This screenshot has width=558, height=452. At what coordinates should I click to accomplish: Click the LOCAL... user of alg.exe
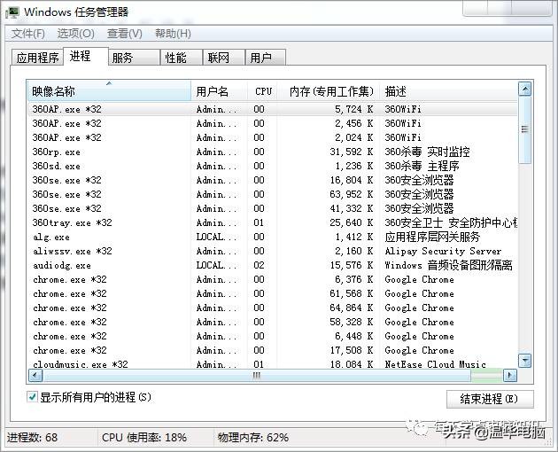216,237
